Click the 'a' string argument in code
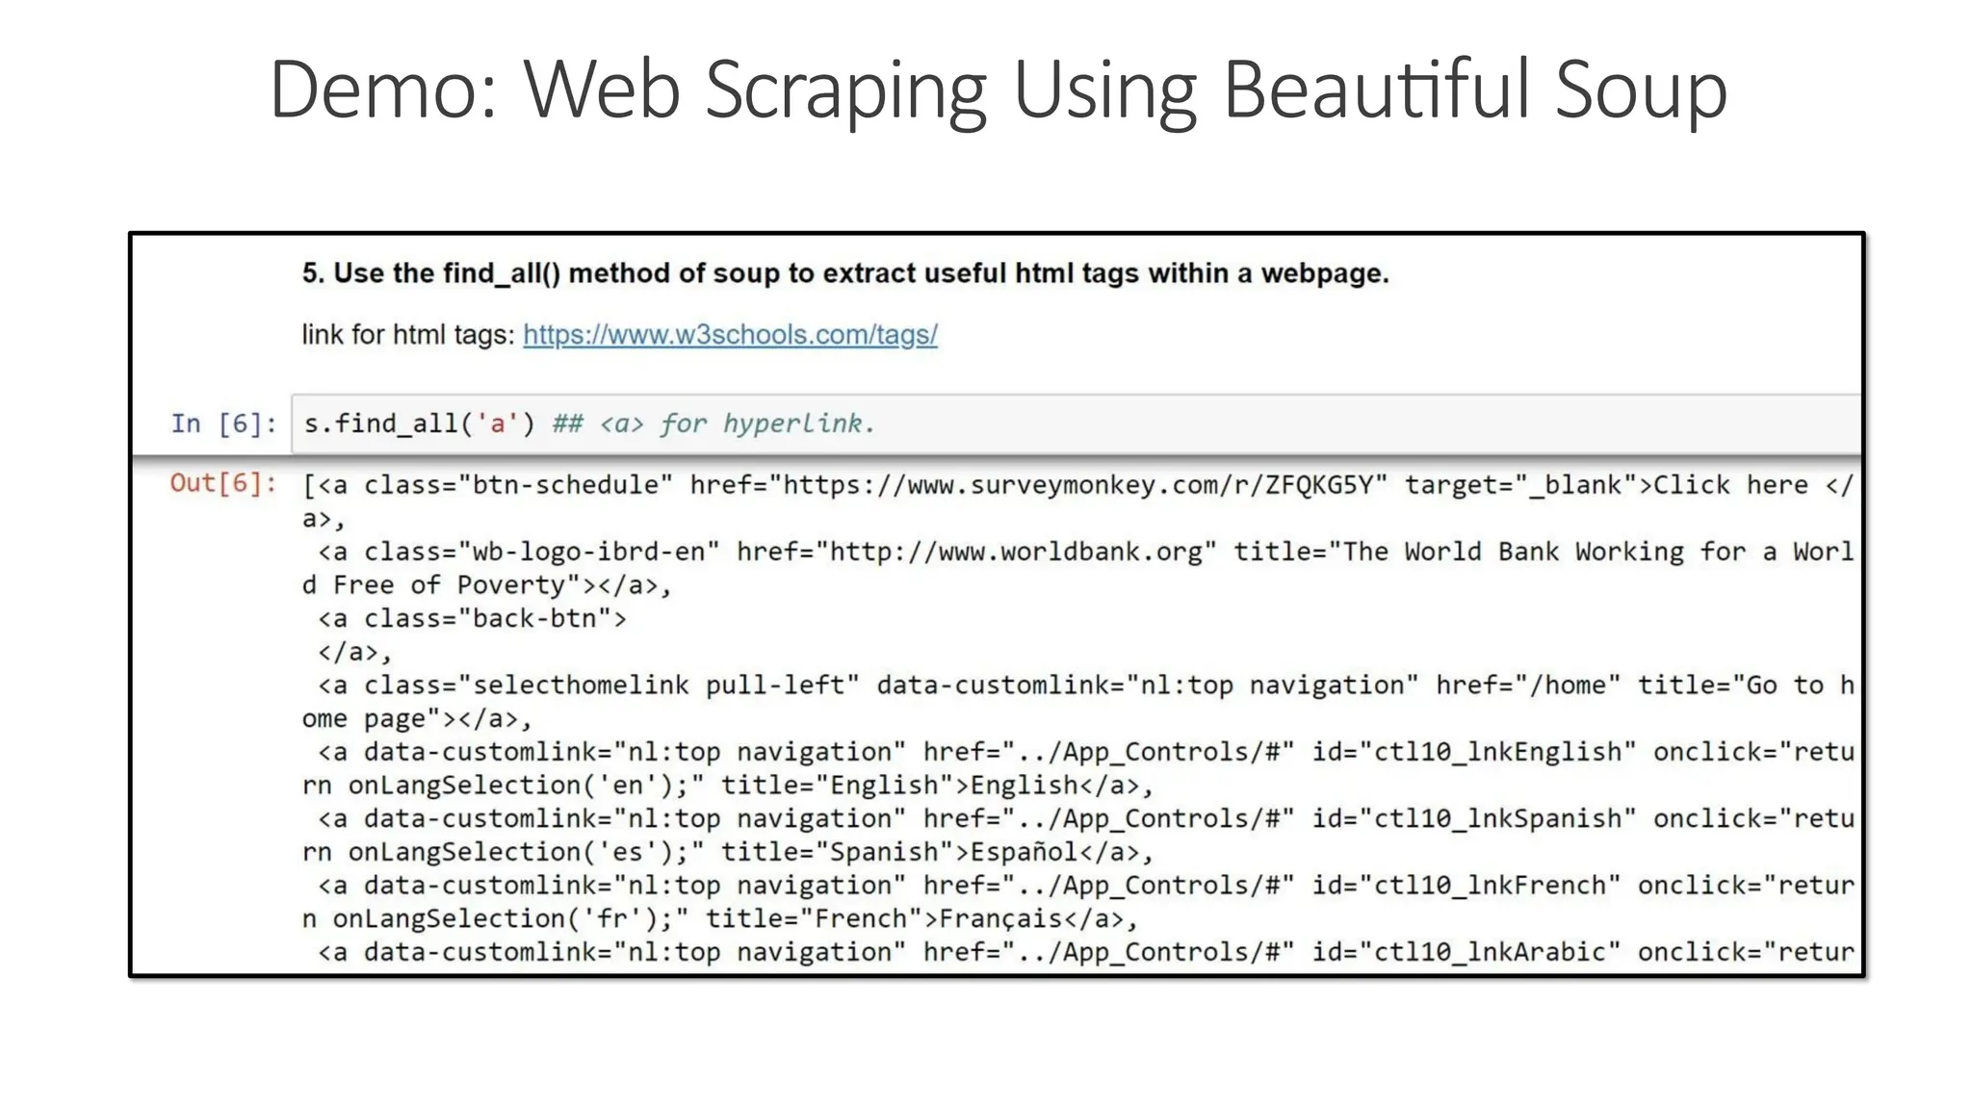The image size is (1972, 1109). (x=497, y=424)
